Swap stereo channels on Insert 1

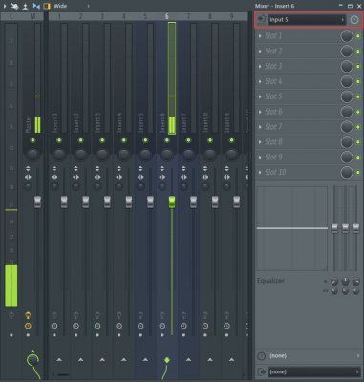(54, 177)
